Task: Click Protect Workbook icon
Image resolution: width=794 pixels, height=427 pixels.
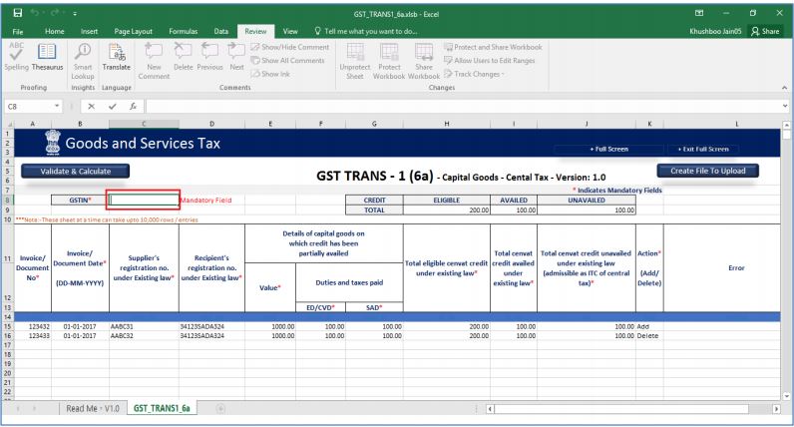Action: tap(390, 60)
